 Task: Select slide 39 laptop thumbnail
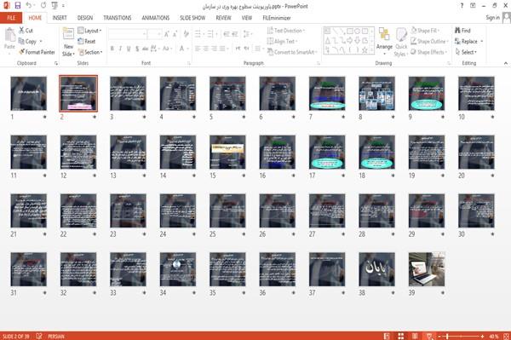tap(427, 269)
